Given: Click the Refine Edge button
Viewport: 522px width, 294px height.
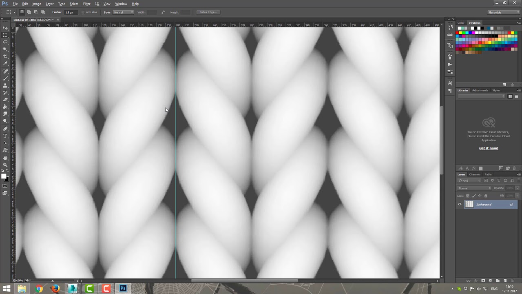Looking at the screenshot, I should click(208, 12).
